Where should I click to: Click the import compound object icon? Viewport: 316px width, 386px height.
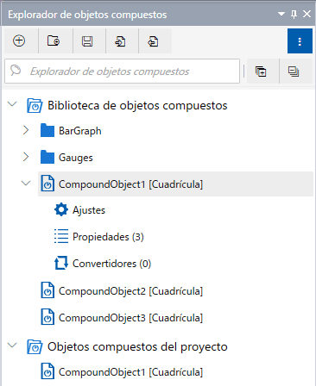(x=120, y=40)
